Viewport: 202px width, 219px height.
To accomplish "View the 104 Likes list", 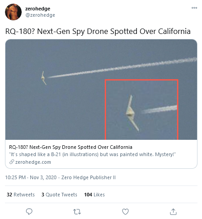I will tap(94, 195).
